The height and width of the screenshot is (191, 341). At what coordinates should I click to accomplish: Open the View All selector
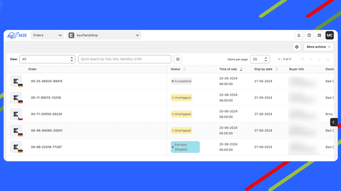pos(47,59)
